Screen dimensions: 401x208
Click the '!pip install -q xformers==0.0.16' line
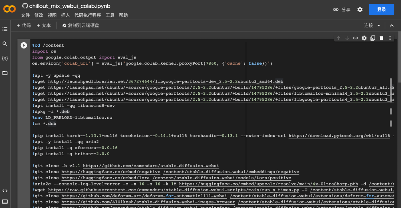(x=75, y=148)
